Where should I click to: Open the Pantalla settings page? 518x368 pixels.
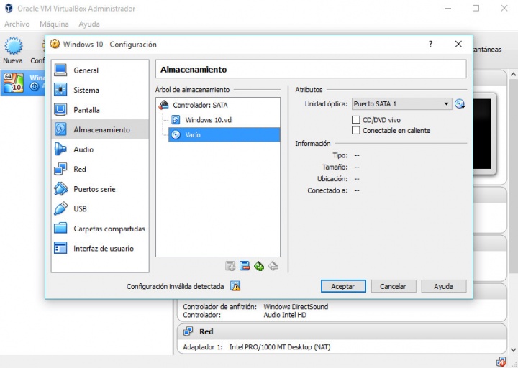tap(100, 109)
